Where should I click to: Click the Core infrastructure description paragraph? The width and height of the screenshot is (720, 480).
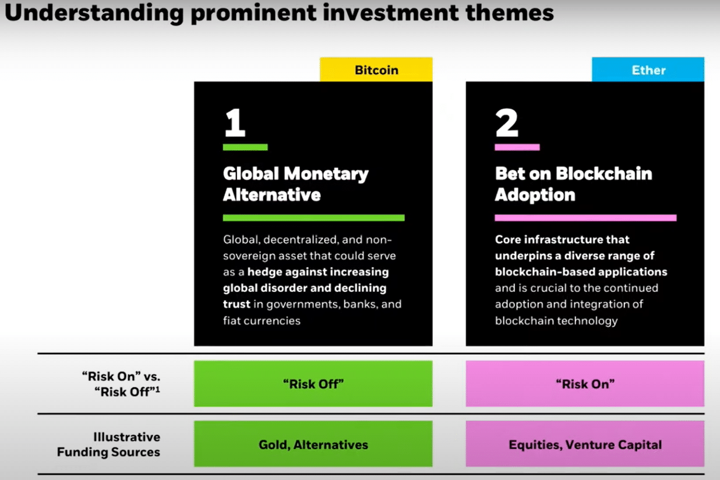[581, 280]
